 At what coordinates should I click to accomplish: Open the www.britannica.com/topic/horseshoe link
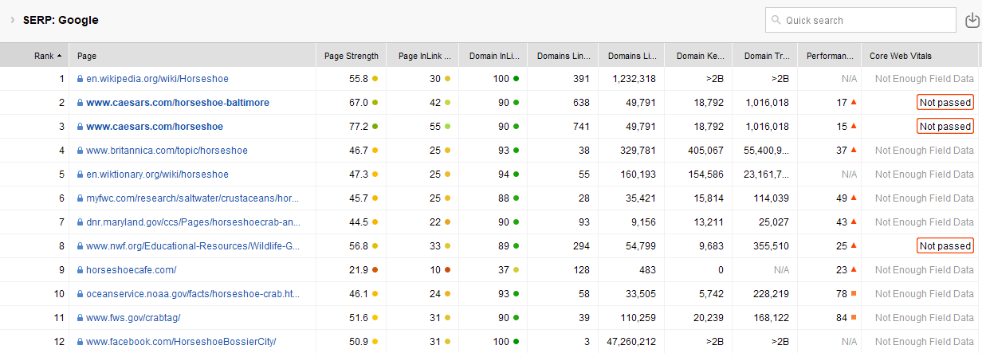point(167,151)
